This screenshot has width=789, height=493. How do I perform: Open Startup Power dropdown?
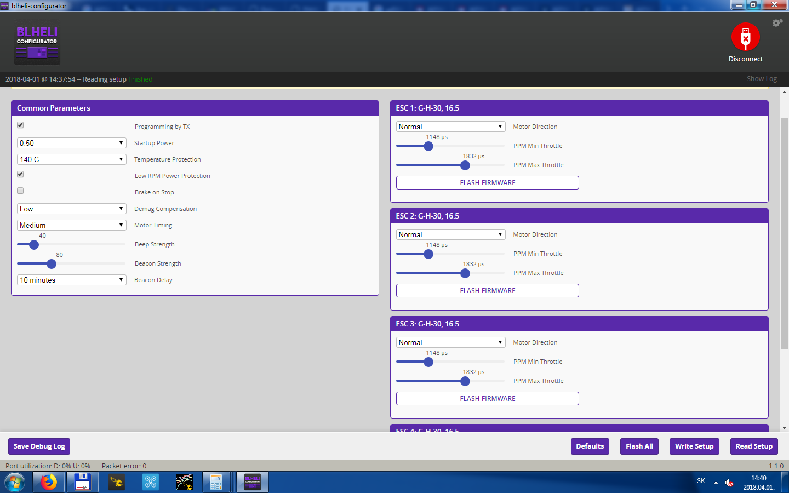[72, 143]
